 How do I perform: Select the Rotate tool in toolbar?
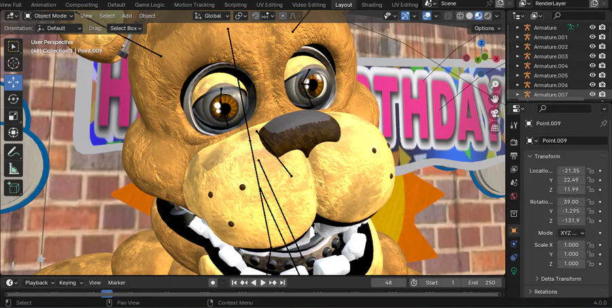coord(14,99)
